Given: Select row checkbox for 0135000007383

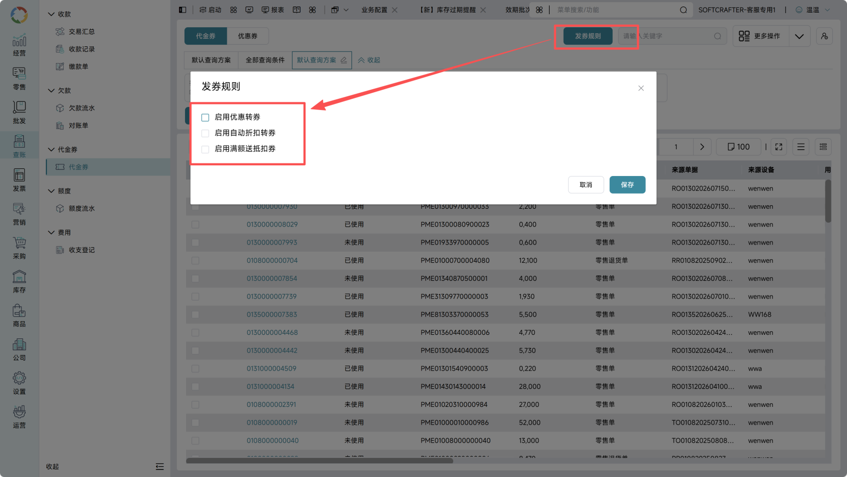Looking at the screenshot, I should [x=195, y=315].
